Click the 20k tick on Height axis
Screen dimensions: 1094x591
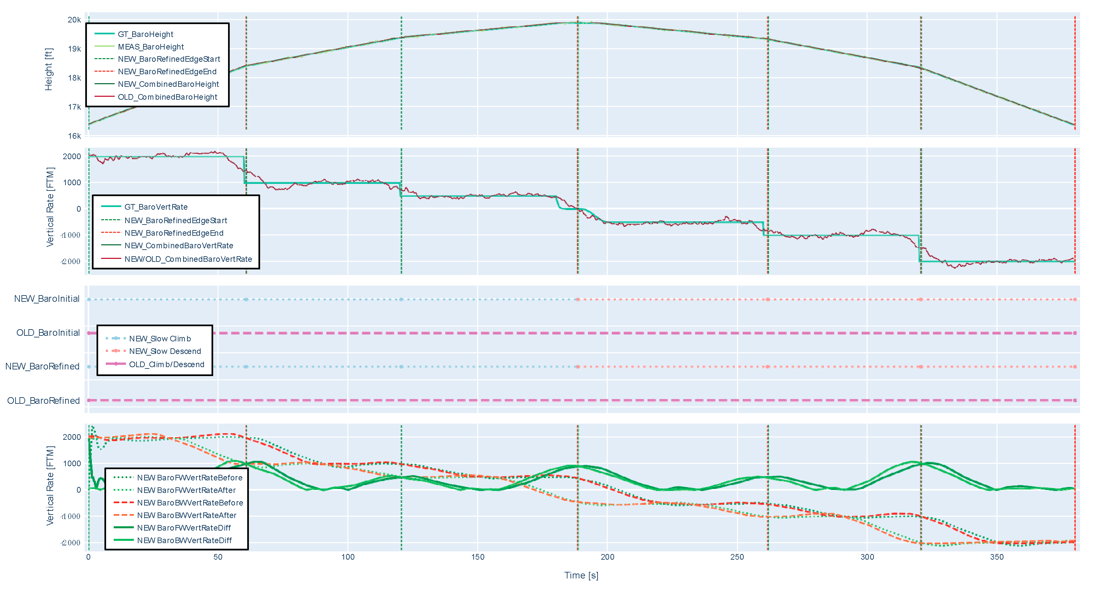point(74,20)
